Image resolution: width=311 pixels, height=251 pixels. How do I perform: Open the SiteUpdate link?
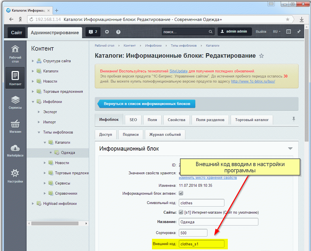[x=179, y=71]
